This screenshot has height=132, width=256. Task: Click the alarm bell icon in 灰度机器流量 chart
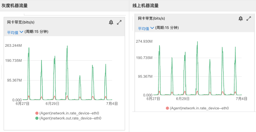[x=111, y=22]
